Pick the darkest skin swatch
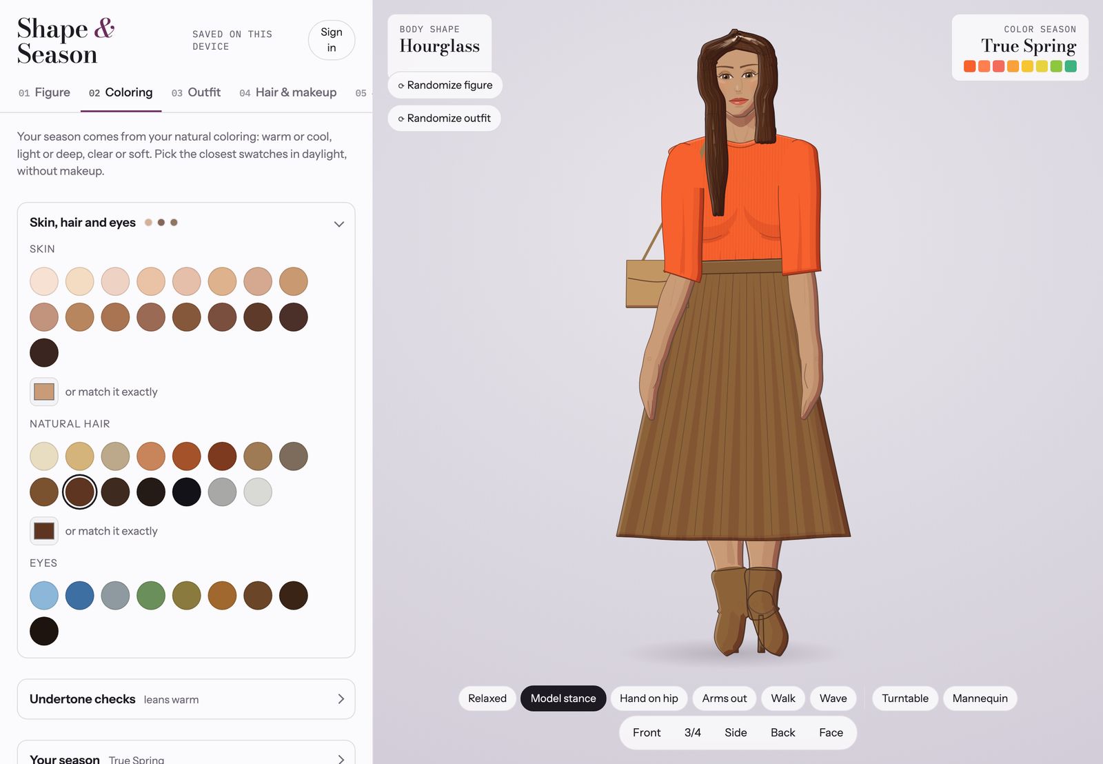Viewport: 1103px width, 764px height. click(44, 353)
